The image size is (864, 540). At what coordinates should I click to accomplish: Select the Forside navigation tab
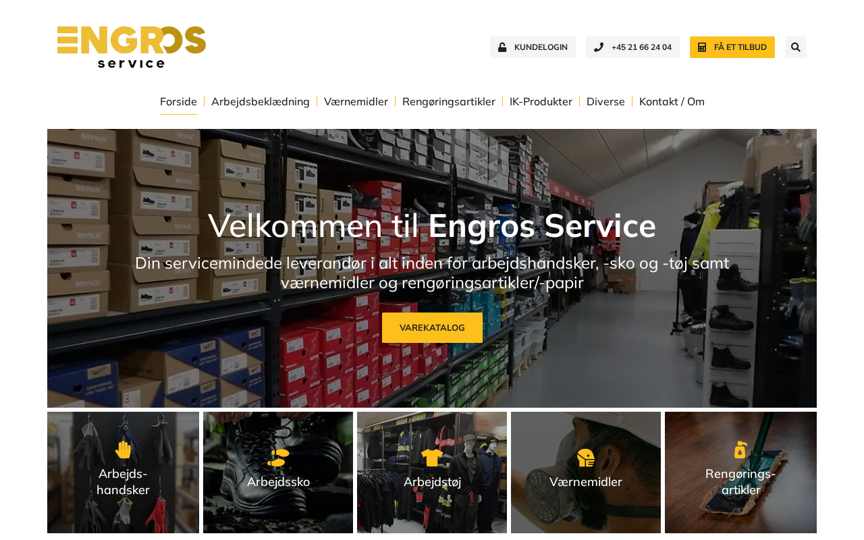(178, 101)
